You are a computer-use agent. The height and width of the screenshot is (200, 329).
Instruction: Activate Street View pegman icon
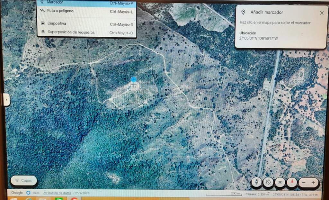(256, 182)
